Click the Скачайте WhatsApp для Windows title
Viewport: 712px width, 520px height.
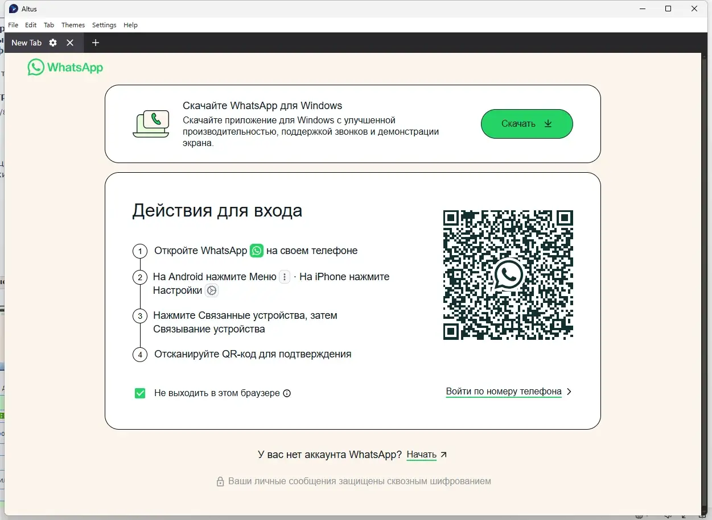tap(262, 106)
